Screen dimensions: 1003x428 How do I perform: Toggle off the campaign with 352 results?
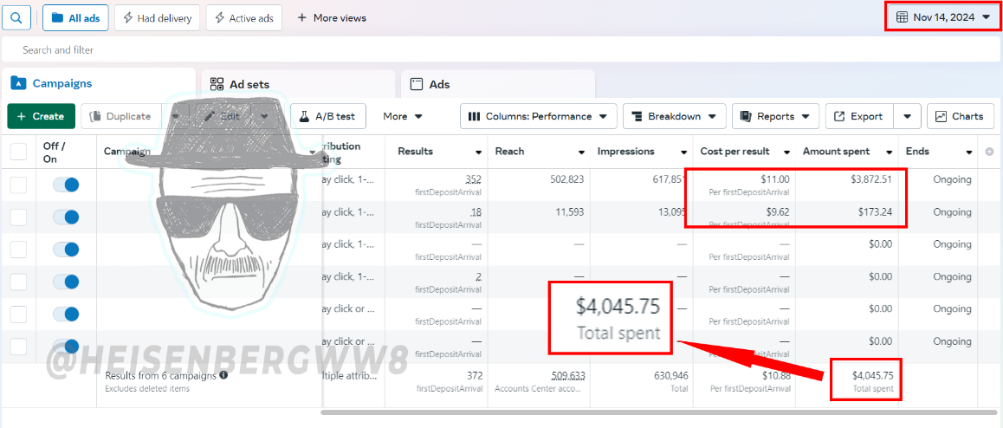pyautogui.click(x=66, y=185)
